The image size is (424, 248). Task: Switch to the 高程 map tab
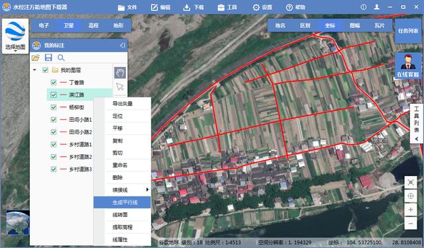(x=93, y=26)
